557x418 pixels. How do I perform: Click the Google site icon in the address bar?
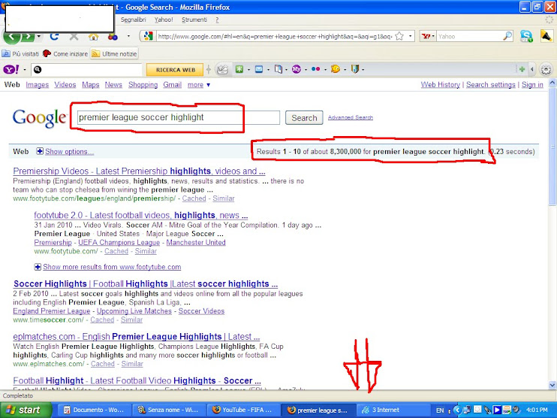tap(148, 36)
